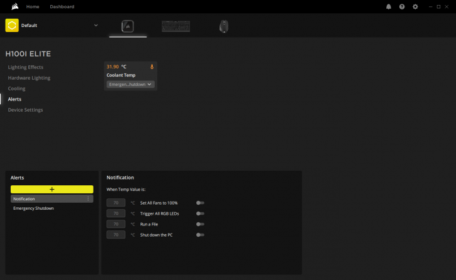Click the yellow Default profile icon
The image size is (456, 280).
tap(12, 25)
